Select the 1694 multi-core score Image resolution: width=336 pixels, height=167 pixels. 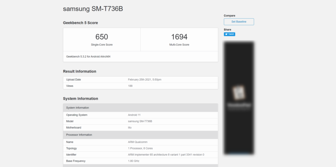(179, 37)
